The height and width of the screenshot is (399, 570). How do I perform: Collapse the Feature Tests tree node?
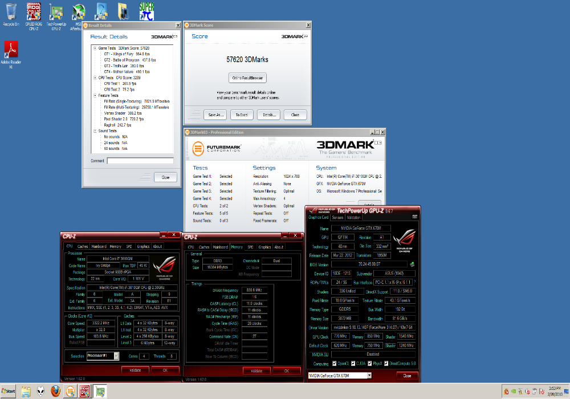[95, 95]
